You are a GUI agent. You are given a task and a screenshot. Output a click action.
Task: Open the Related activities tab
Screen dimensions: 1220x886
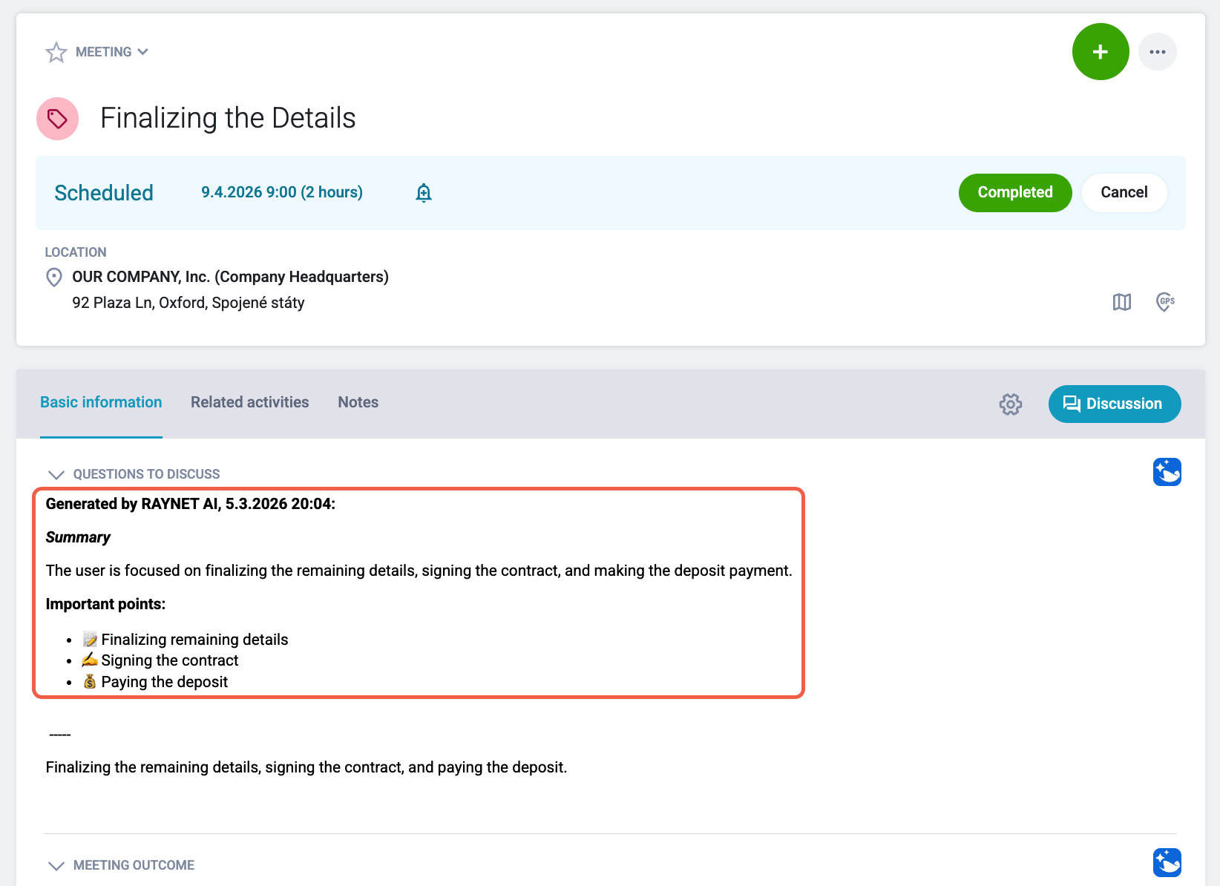tap(250, 402)
